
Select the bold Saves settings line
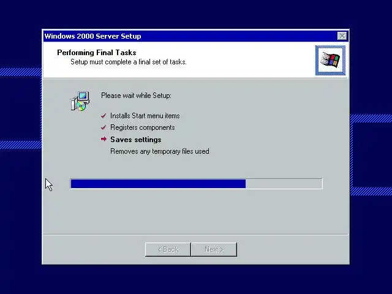pyautogui.click(x=136, y=140)
